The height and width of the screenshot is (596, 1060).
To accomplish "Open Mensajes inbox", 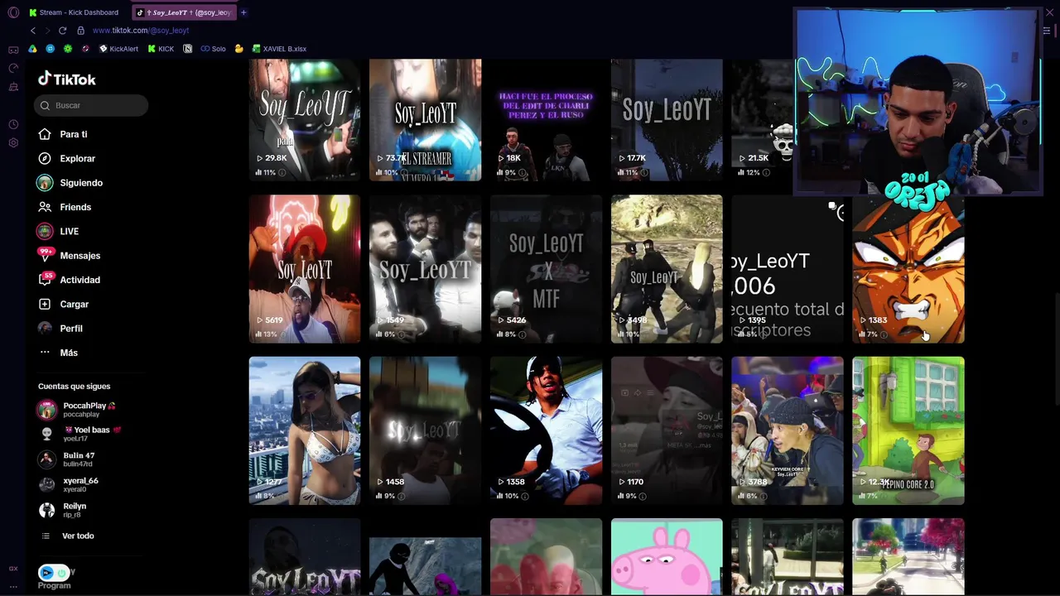I will coord(70,256).
